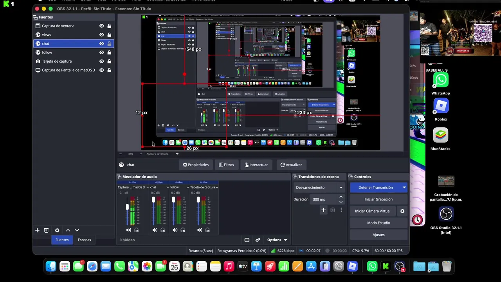This screenshot has width=501, height=282.
Task: Unlock the follow source
Action: pos(109,52)
